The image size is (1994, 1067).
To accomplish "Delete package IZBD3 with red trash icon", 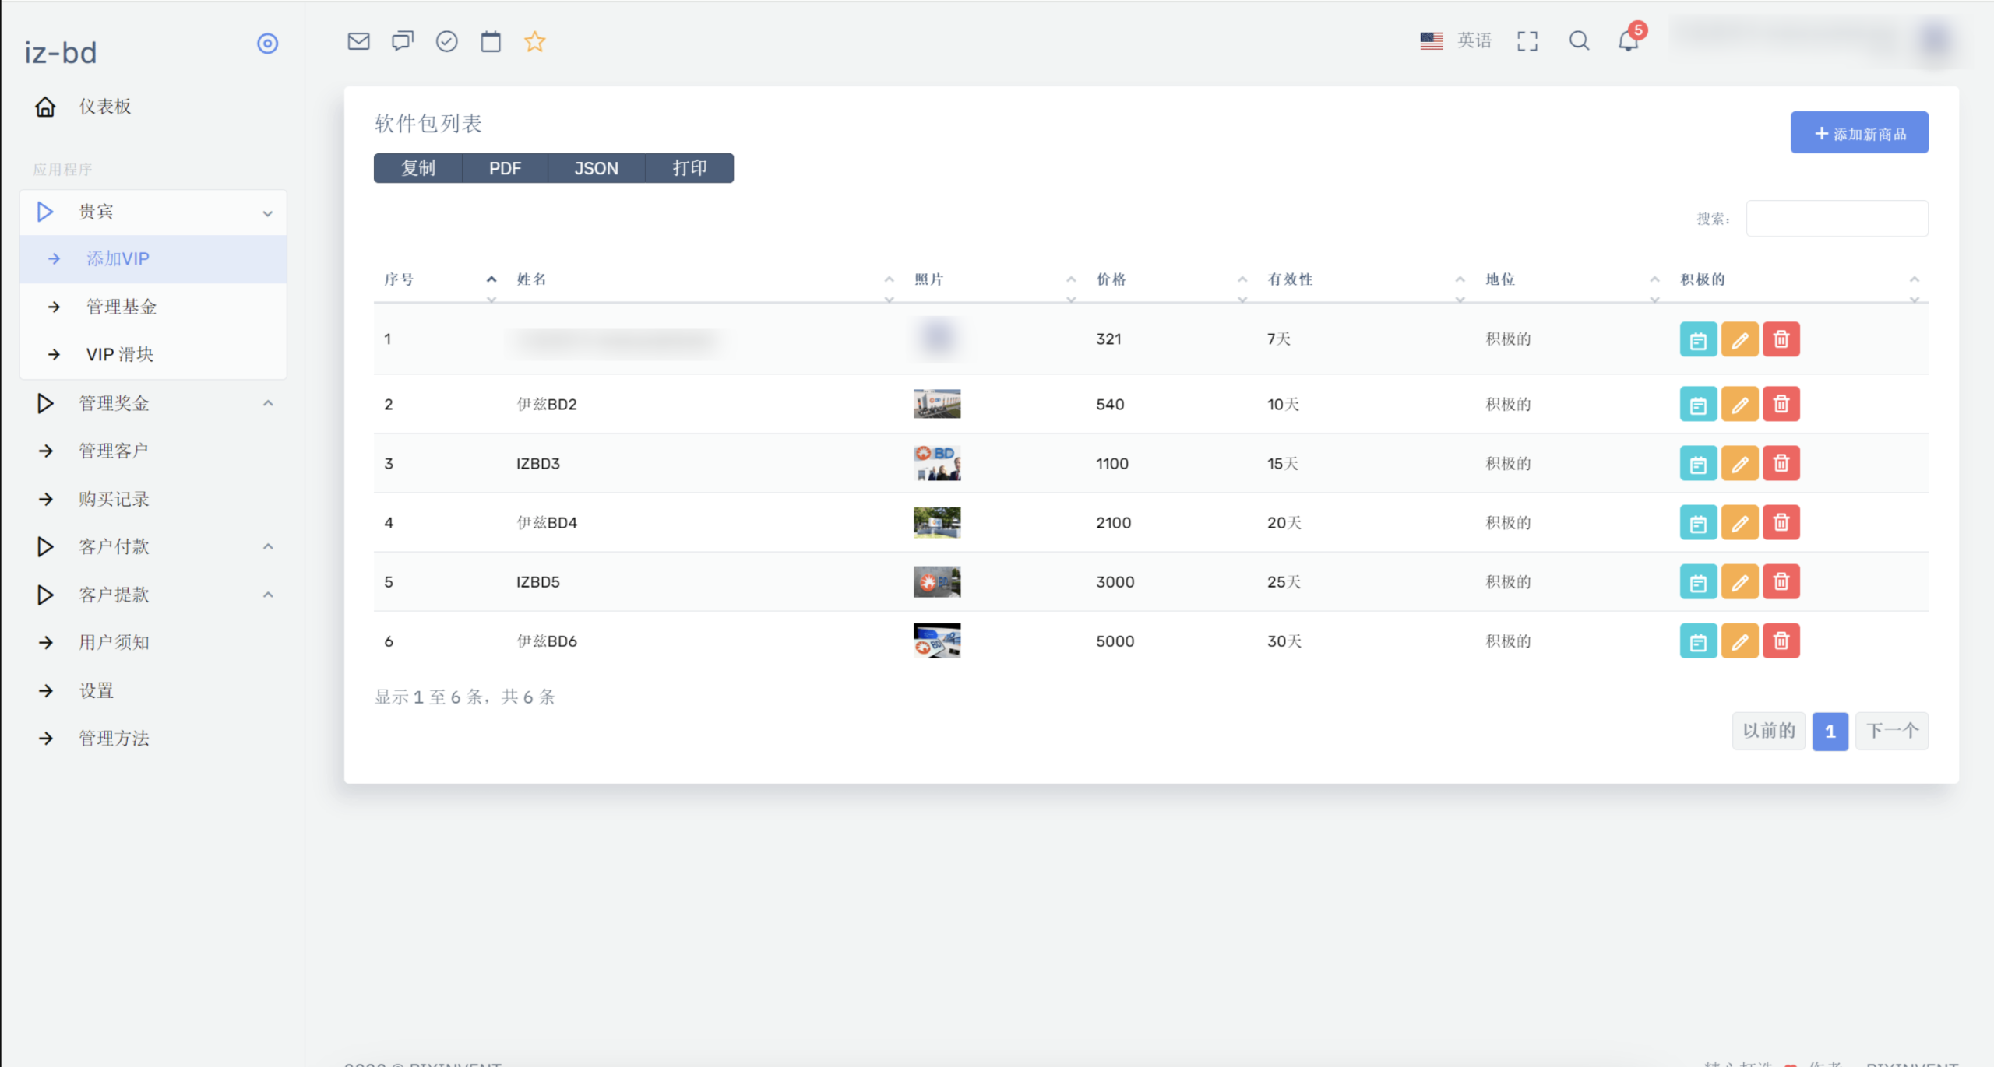I will pyautogui.click(x=1781, y=464).
